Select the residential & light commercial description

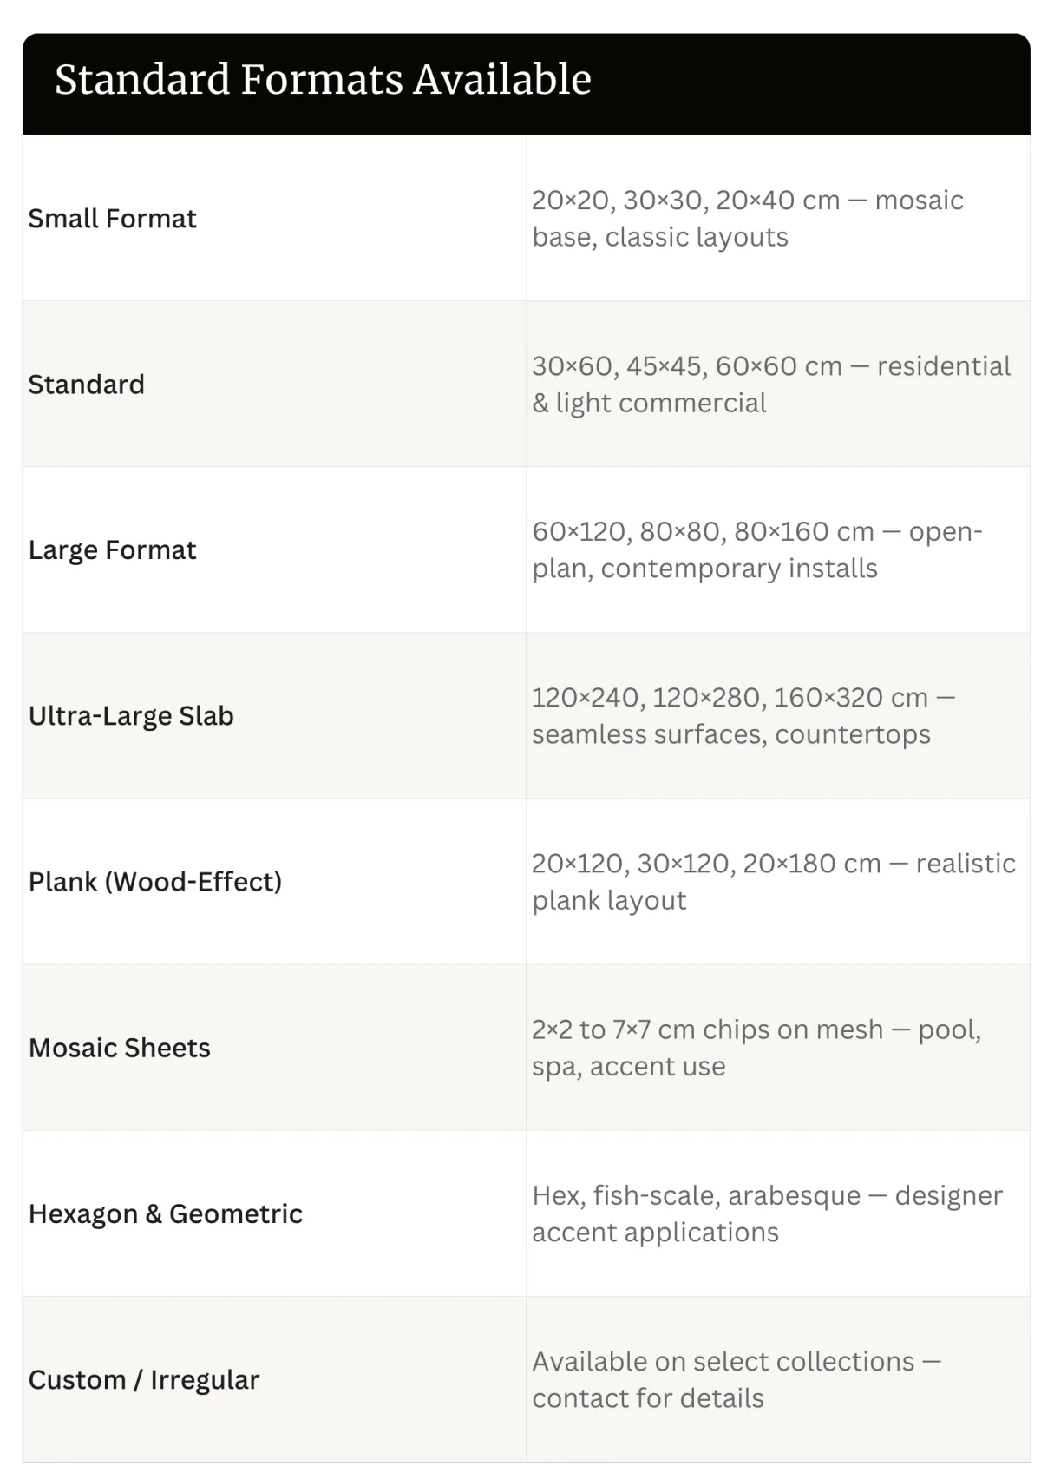649,403
